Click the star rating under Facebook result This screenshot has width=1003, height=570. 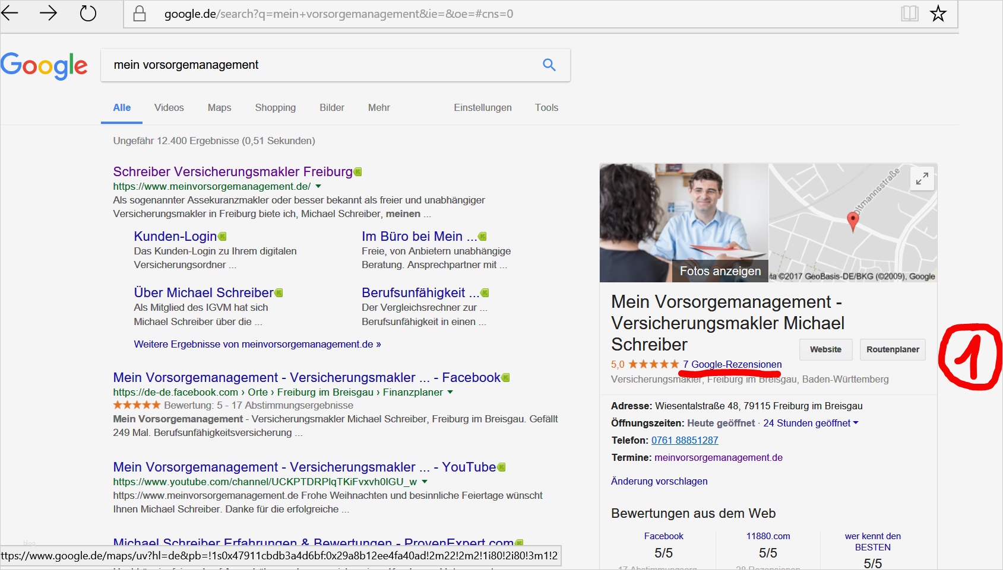[x=137, y=405]
